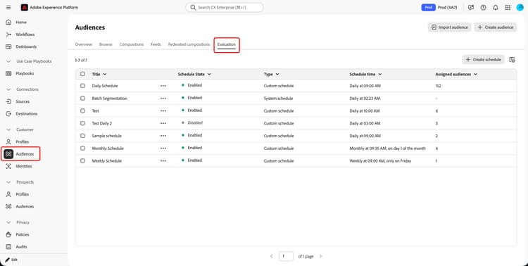Check the Weekly Schedule row

coord(82,160)
